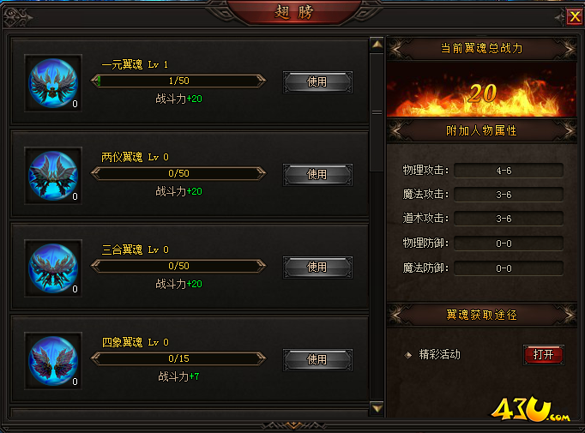Click the 魔法防御 value field
This screenshot has width=585, height=433.
tap(508, 268)
